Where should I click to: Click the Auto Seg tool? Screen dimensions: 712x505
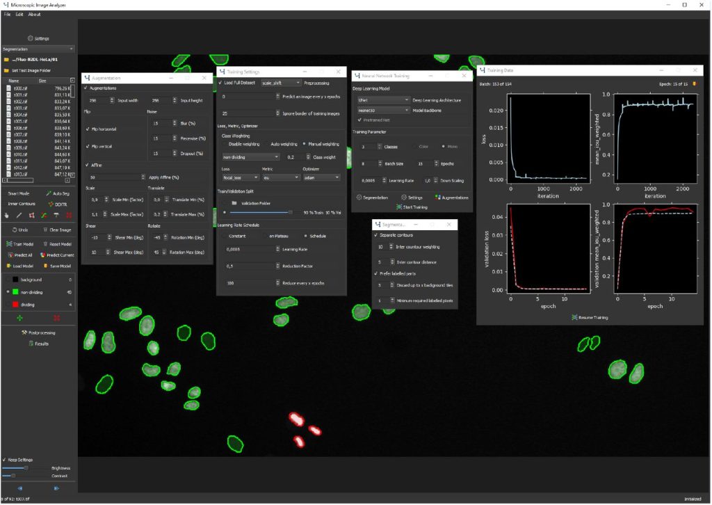pos(57,193)
